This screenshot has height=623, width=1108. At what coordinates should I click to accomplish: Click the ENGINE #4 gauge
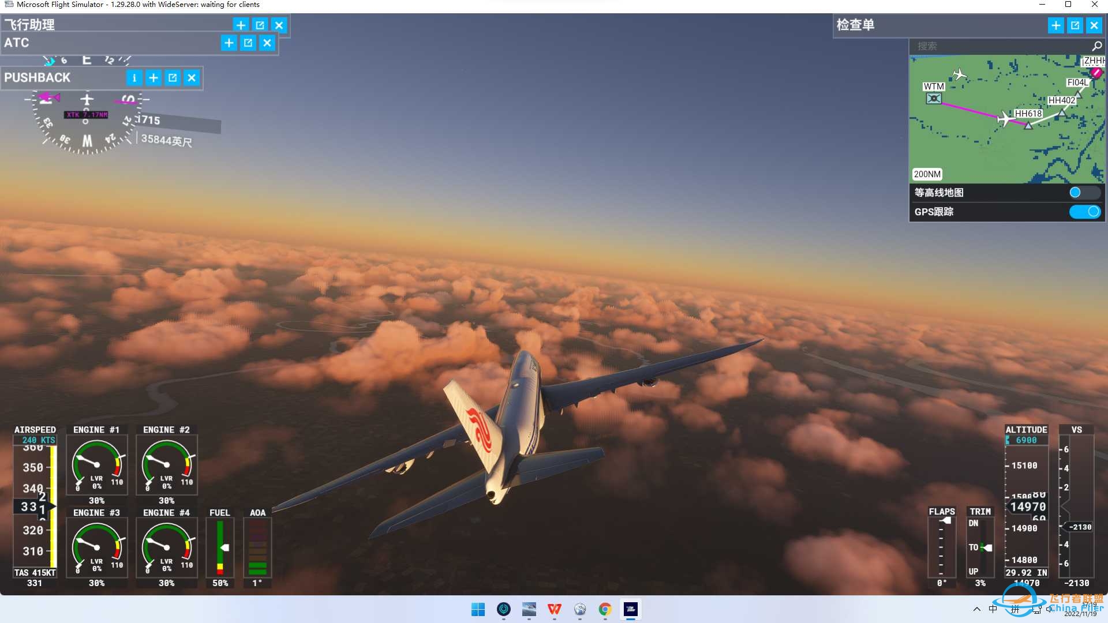[167, 548]
